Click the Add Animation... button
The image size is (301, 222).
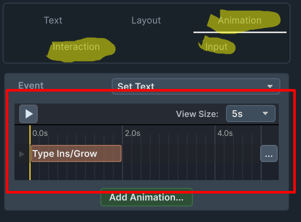(146, 197)
